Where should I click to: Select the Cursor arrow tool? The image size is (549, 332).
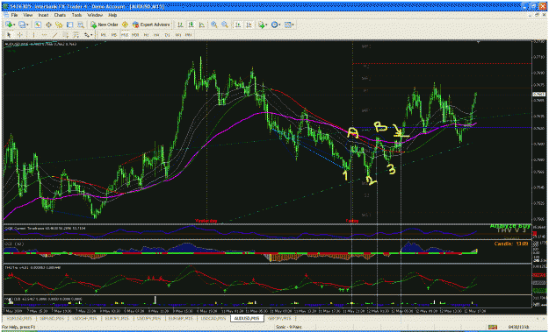point(9,35)
